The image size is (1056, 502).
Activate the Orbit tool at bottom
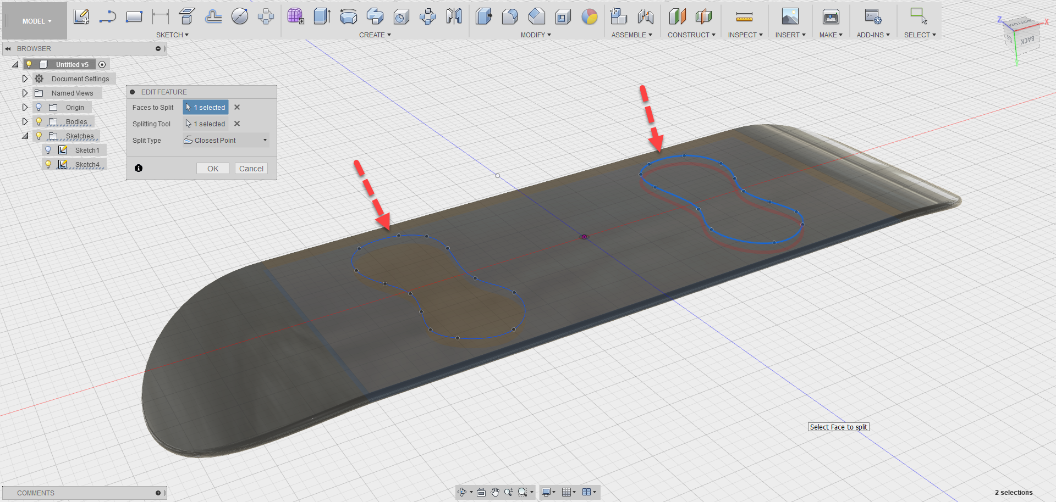(x=463, y=492)
